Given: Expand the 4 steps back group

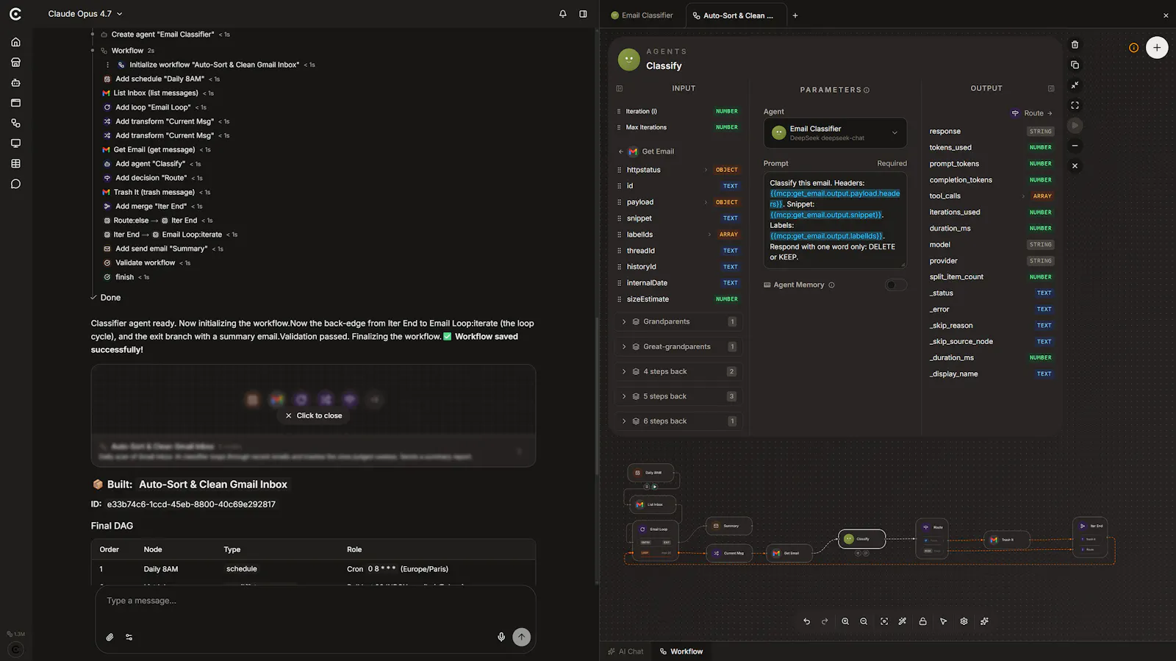Looking at the screenshot, I should click(x=679, y=372).
